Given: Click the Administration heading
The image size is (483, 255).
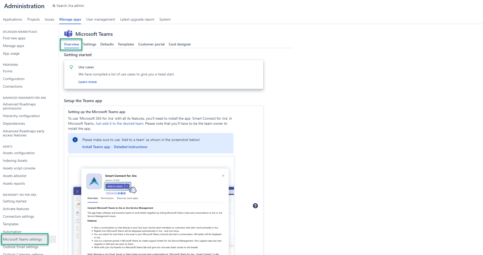Looking at the screenshot, I should 24,6.
